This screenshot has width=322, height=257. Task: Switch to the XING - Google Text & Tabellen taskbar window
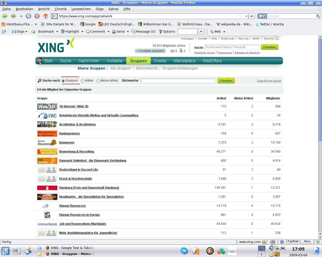coord(70,248)
